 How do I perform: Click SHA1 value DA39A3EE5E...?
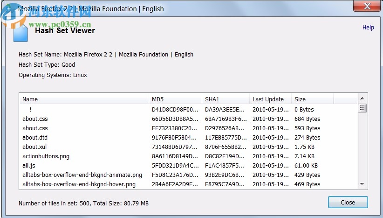pos(225,109)
